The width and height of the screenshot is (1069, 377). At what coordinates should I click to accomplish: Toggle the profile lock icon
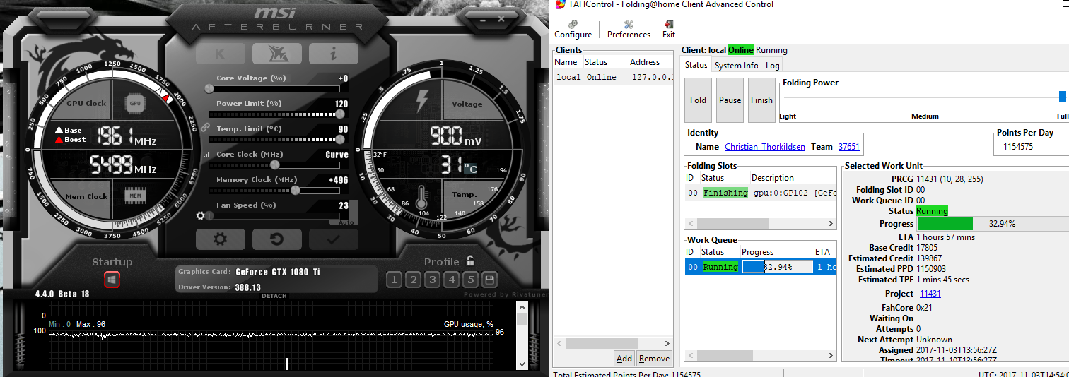[470, 261]
